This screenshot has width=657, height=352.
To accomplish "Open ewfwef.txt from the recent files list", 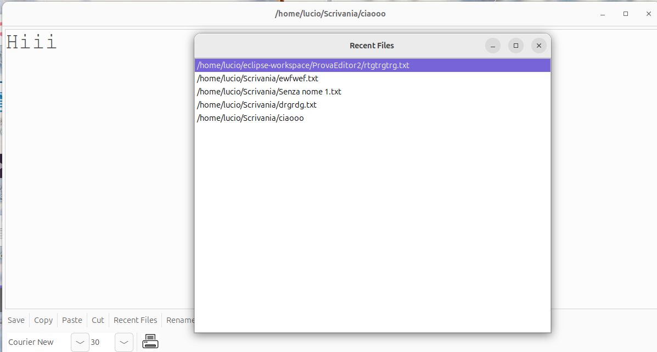I will (257, 78).
